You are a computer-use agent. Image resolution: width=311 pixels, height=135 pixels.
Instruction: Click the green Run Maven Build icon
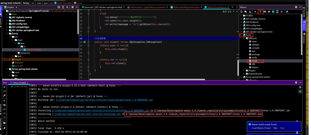(260, 12)
